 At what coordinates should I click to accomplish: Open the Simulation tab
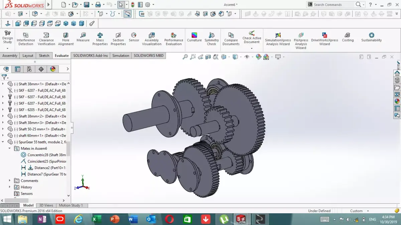121,56
